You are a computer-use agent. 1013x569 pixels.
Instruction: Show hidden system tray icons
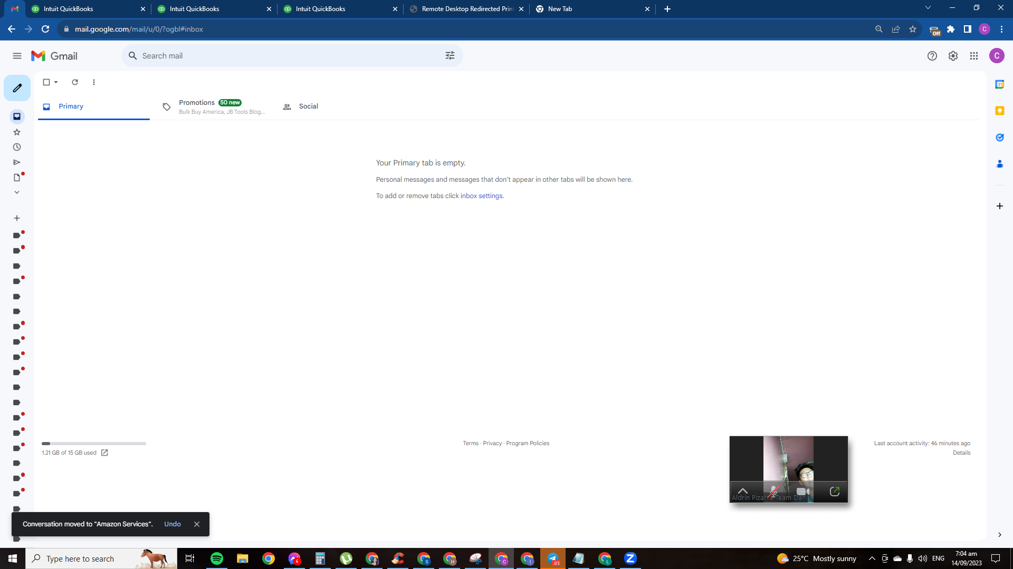point(872,558)
